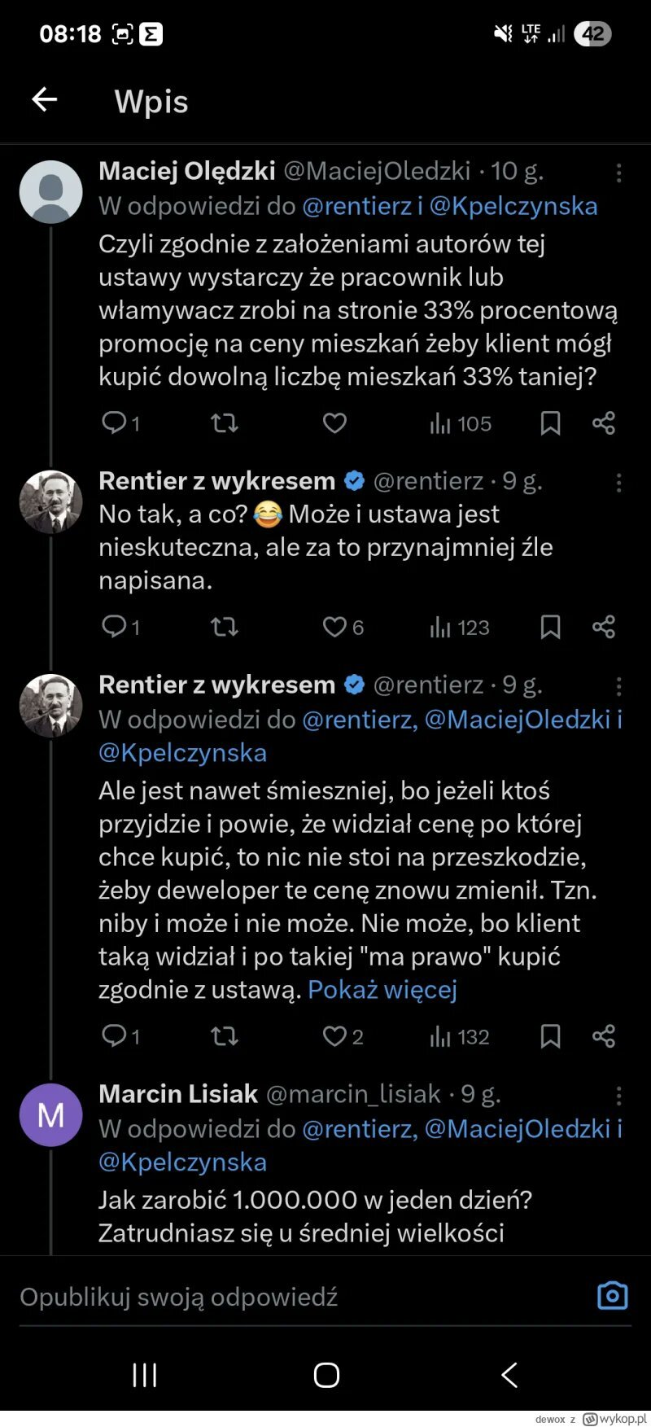
Task: Repost Maciej Olędzki's reply
Action: (x=225, y=423)
